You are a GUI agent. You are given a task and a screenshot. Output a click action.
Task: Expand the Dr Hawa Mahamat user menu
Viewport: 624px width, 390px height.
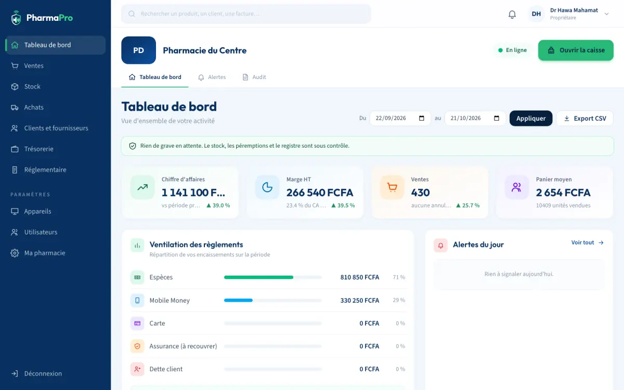point(569,14)
